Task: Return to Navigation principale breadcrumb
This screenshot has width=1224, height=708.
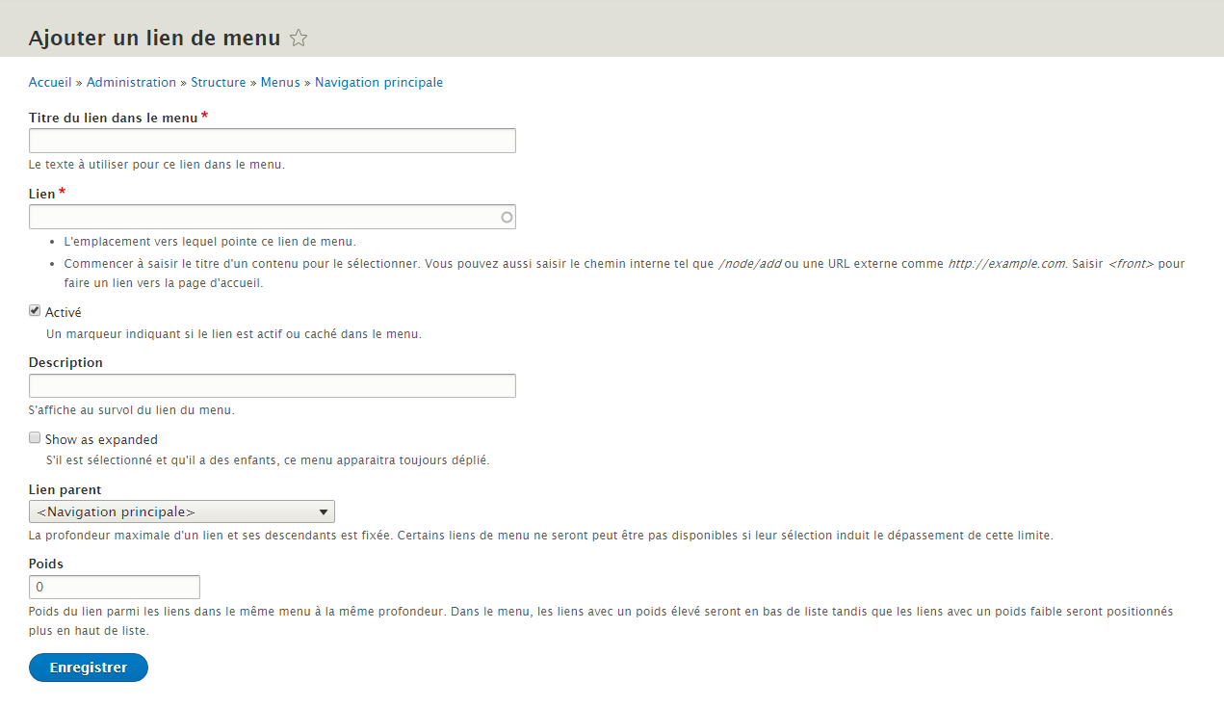Action: point(378,83)
